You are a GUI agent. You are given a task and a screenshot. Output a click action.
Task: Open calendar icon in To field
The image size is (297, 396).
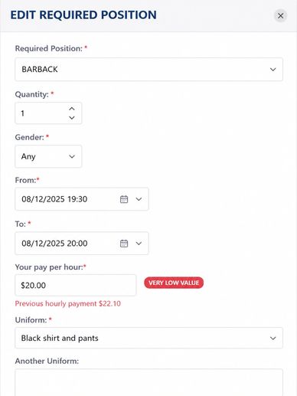click(124, 244)
